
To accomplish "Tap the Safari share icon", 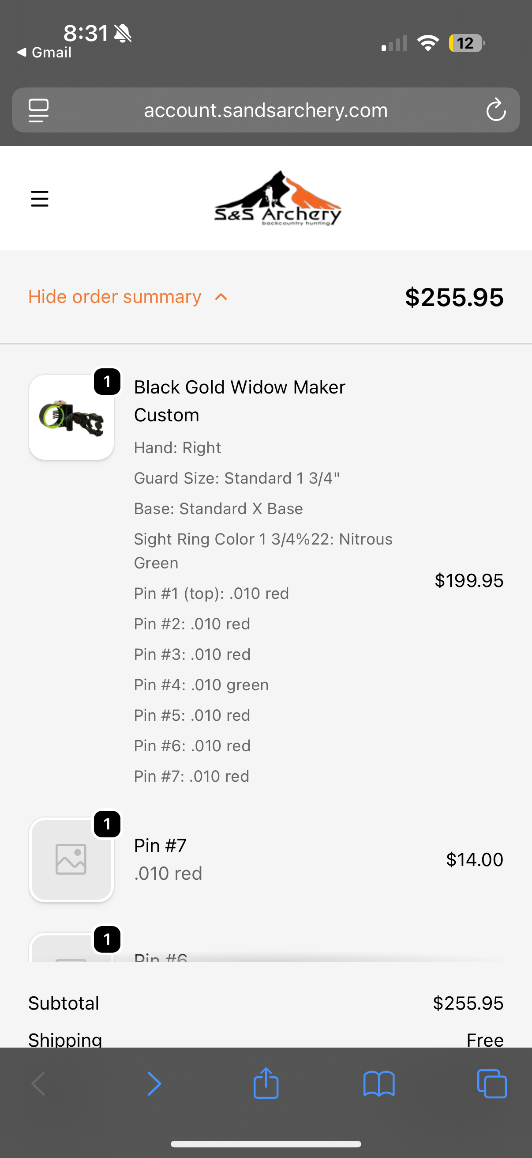I will 266,1083.
